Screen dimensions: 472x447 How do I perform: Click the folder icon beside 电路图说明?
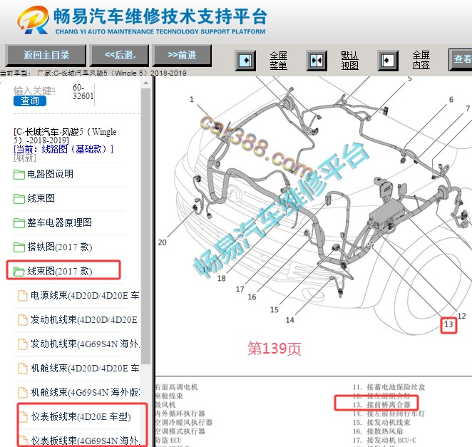[x=19, y=175]
